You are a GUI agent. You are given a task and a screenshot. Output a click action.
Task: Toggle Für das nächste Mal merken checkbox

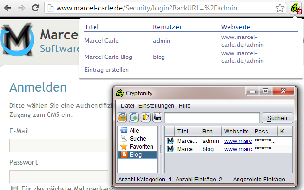pos(14,188)
